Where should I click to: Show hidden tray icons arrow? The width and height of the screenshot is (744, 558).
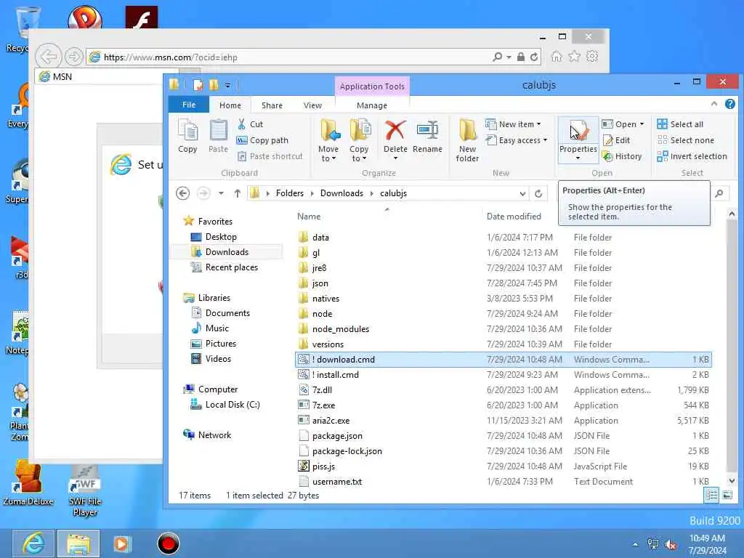(635, 545)
